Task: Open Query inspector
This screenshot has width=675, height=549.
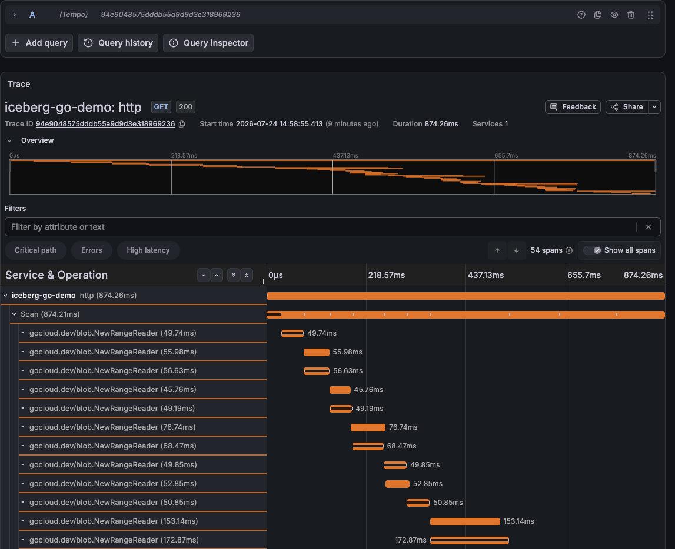Action: tap(208, 43)
